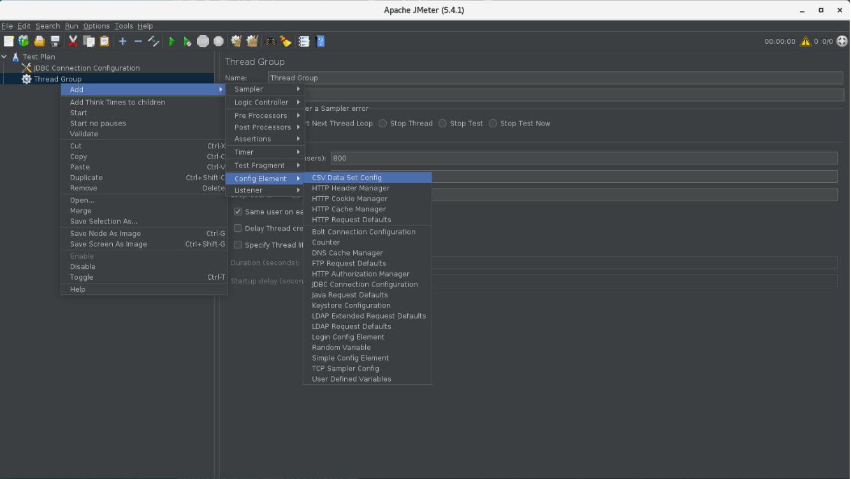
Task: Click the Copy toolbar icon
Action: (x=89, y=41)
